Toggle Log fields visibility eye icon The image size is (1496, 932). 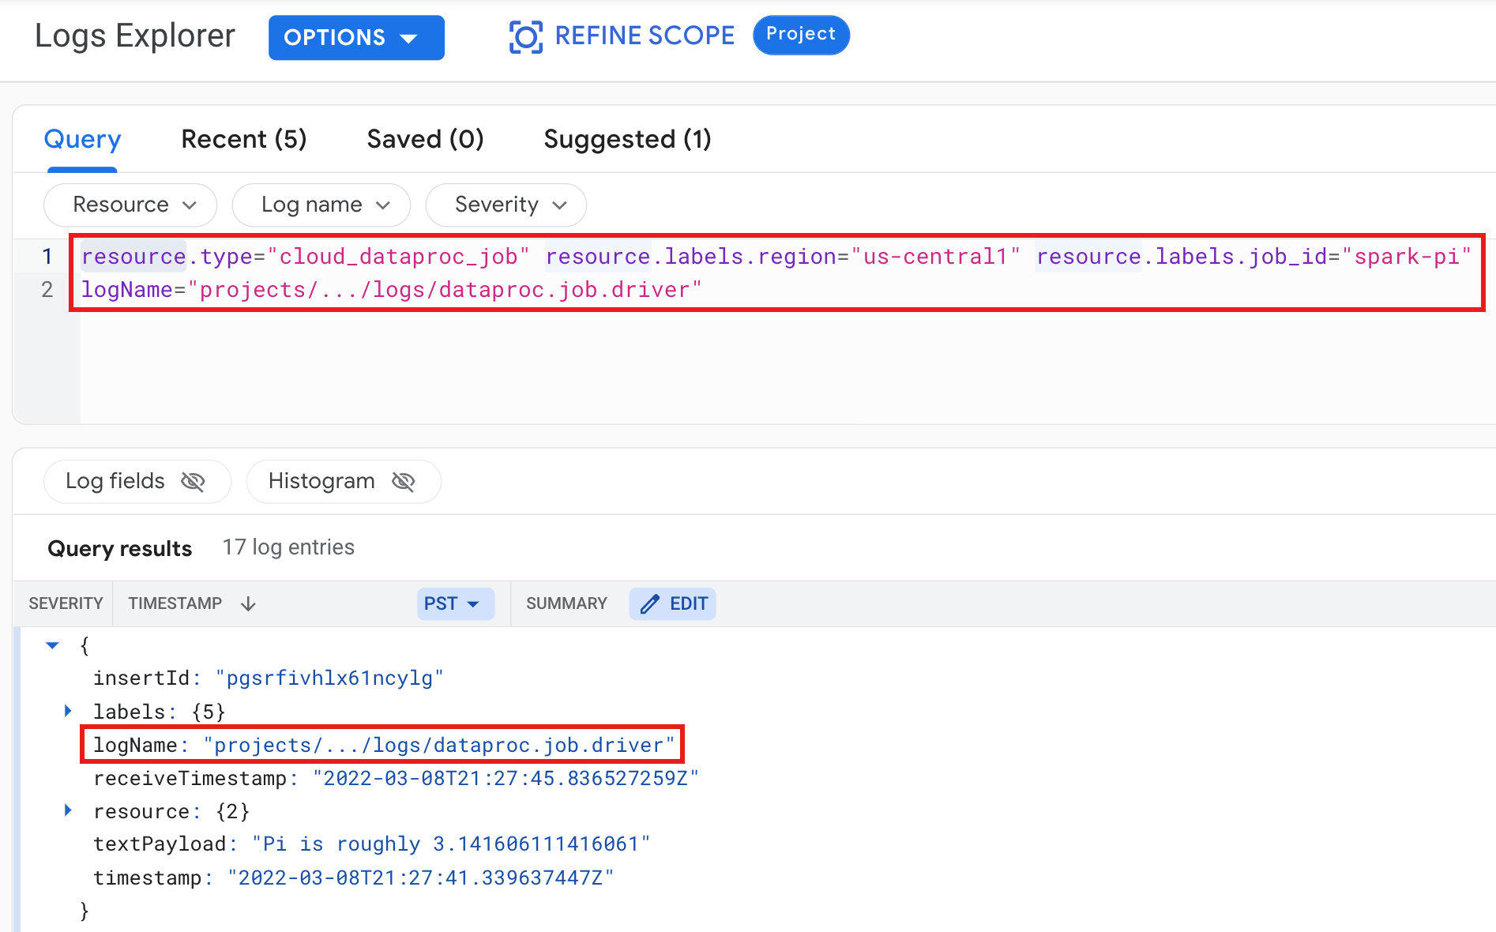tap(193, 481)
